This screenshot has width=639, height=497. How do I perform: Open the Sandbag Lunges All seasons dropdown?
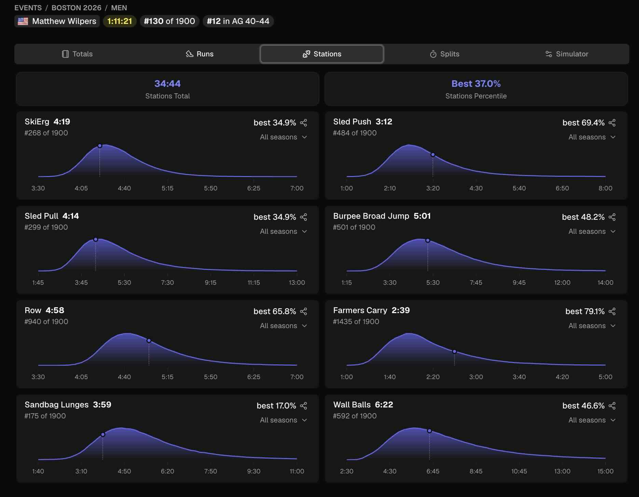click(x=283, y=420)
